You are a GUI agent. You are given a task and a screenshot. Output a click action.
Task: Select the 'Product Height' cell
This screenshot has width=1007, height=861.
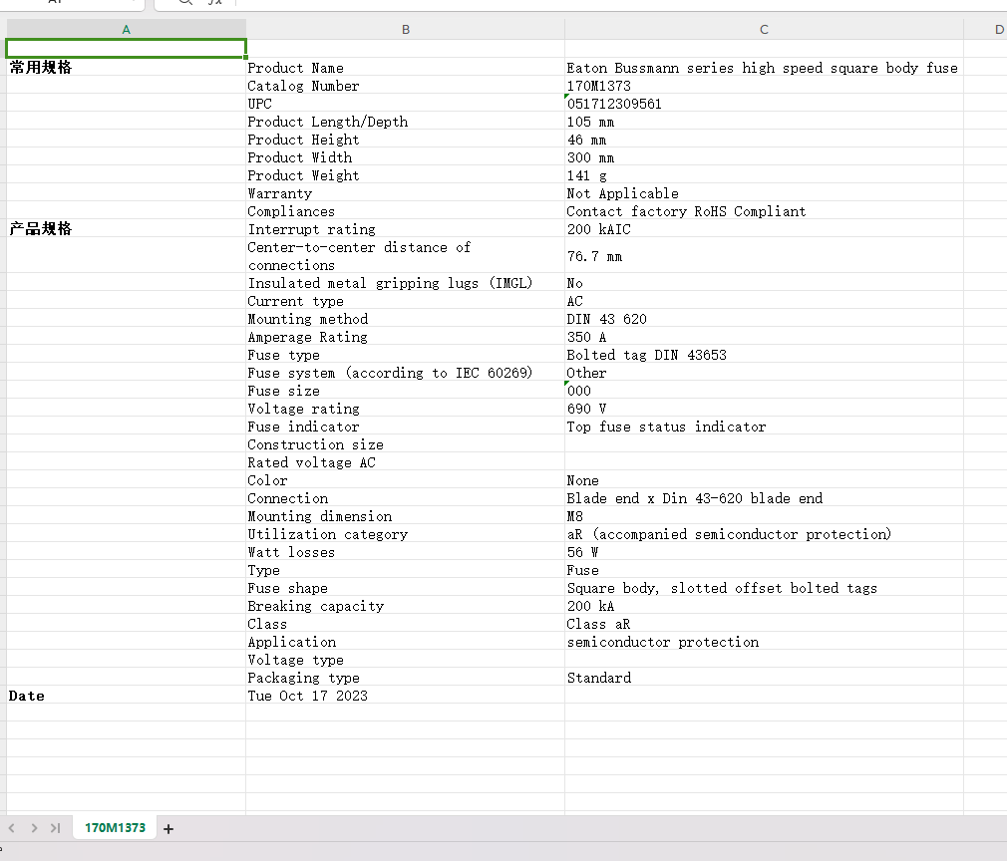tap(405, 140)
